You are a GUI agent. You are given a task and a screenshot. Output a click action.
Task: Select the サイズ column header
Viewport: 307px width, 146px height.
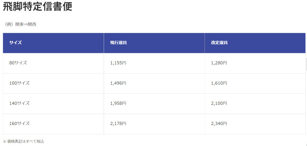pyautogui.click(x=15, y=43)
